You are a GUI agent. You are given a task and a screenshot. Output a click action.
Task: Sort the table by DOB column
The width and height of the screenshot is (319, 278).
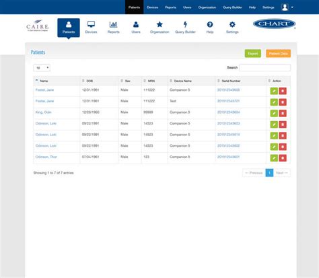pos(99,81)
